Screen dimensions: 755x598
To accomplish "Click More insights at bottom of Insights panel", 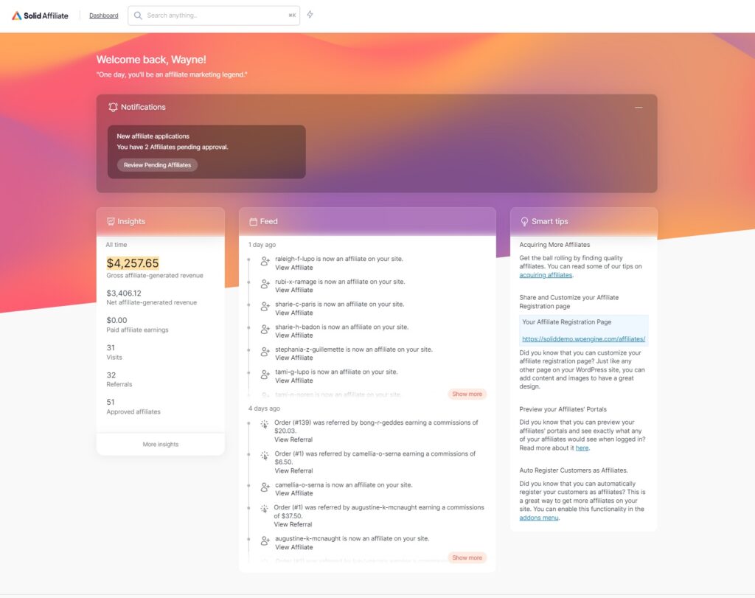I will 160,444.
